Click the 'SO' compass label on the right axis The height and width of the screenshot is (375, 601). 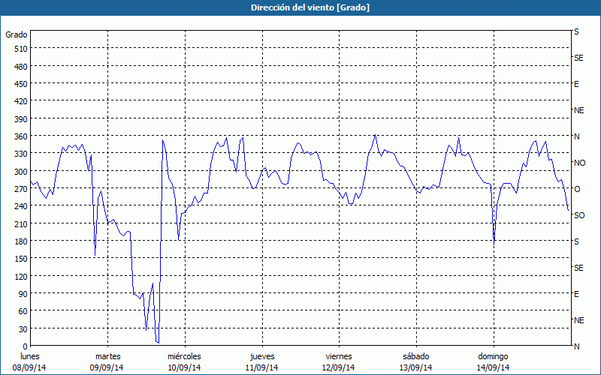coord(579,215)
